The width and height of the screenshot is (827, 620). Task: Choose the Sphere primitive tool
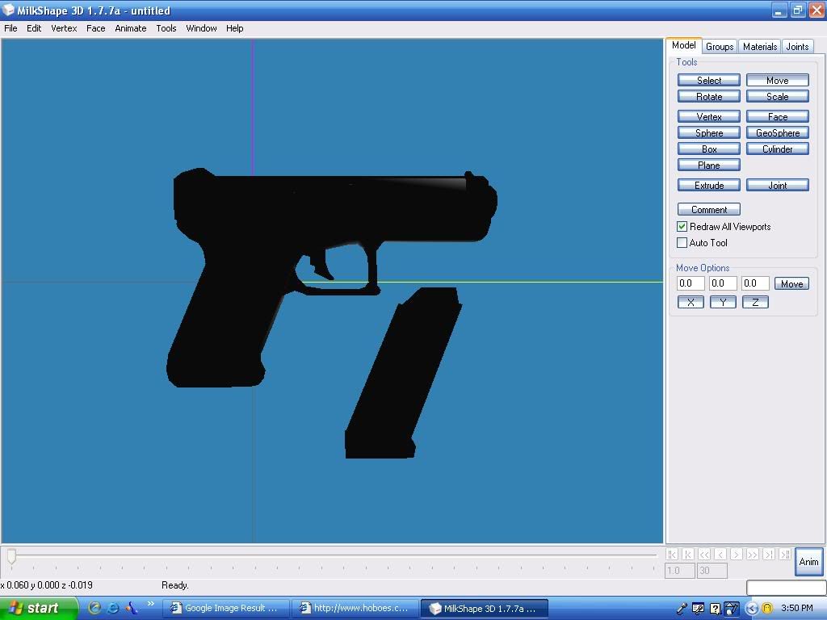(x=709, y=133)
